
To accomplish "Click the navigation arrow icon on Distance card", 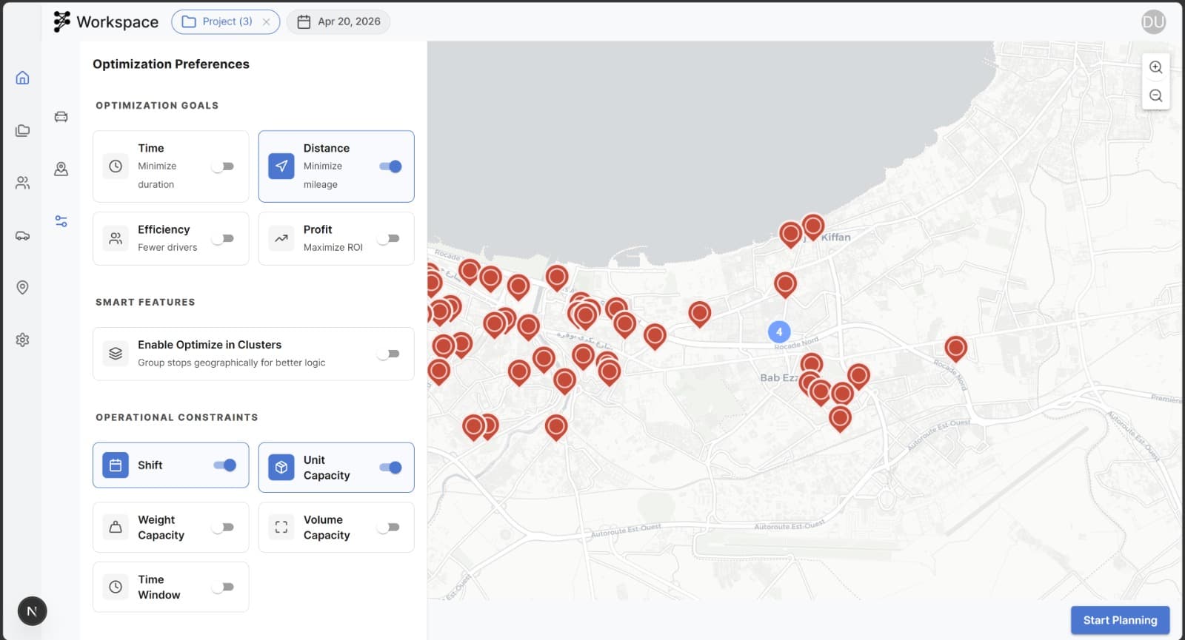I will (x=281, y=166).
